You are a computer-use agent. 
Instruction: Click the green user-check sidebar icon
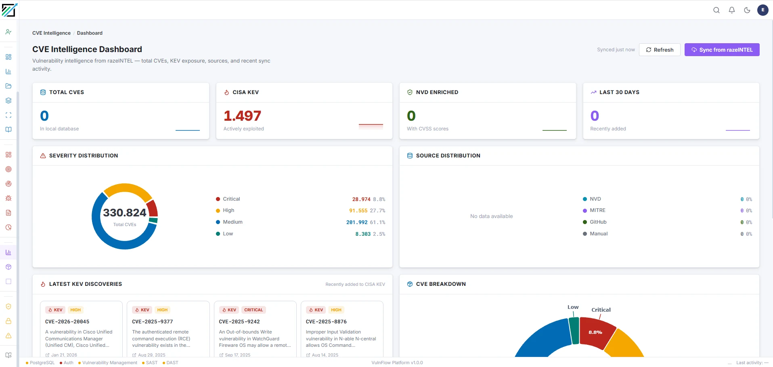pyautogui.click(x=8, y=31)
